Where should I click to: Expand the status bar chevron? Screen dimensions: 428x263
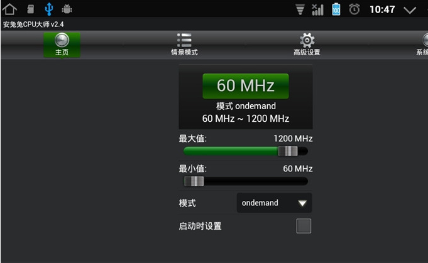[x=410, y=10]
